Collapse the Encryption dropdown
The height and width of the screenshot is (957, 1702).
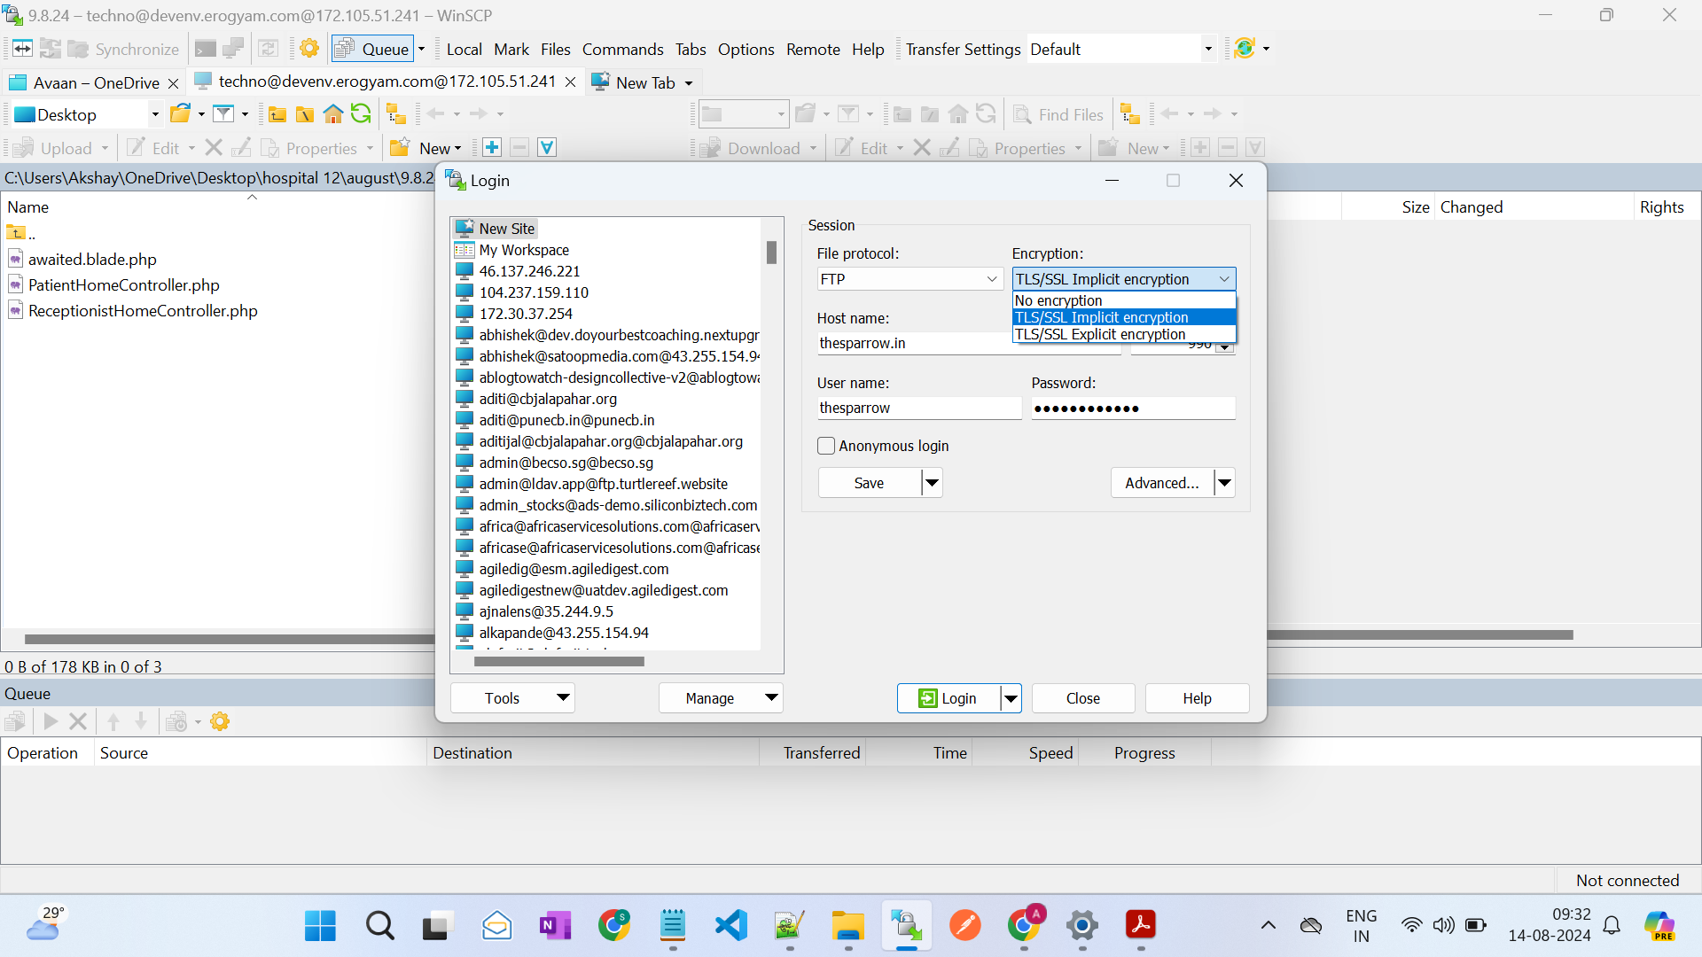coord(1224,279)
